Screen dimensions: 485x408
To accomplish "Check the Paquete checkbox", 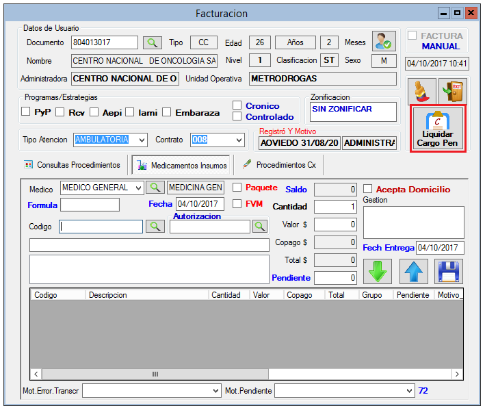I will [x=237, y=188].
